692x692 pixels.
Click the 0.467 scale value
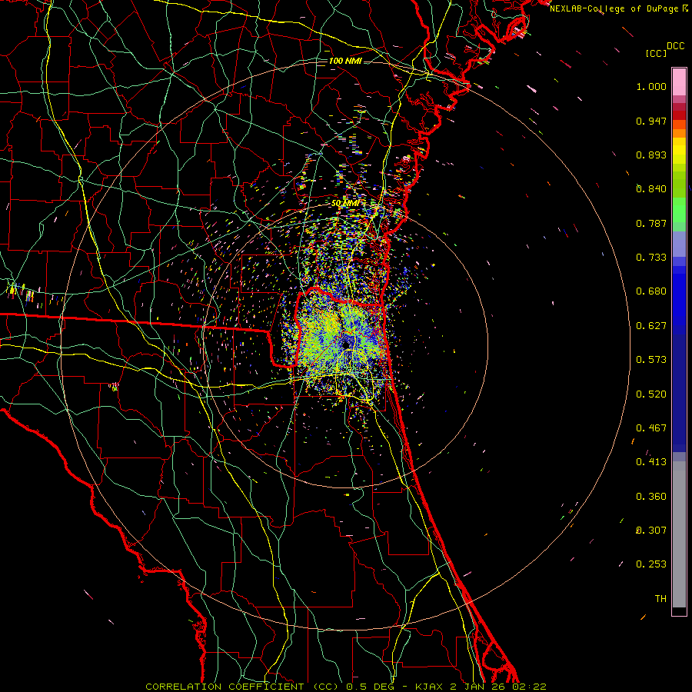651,428
